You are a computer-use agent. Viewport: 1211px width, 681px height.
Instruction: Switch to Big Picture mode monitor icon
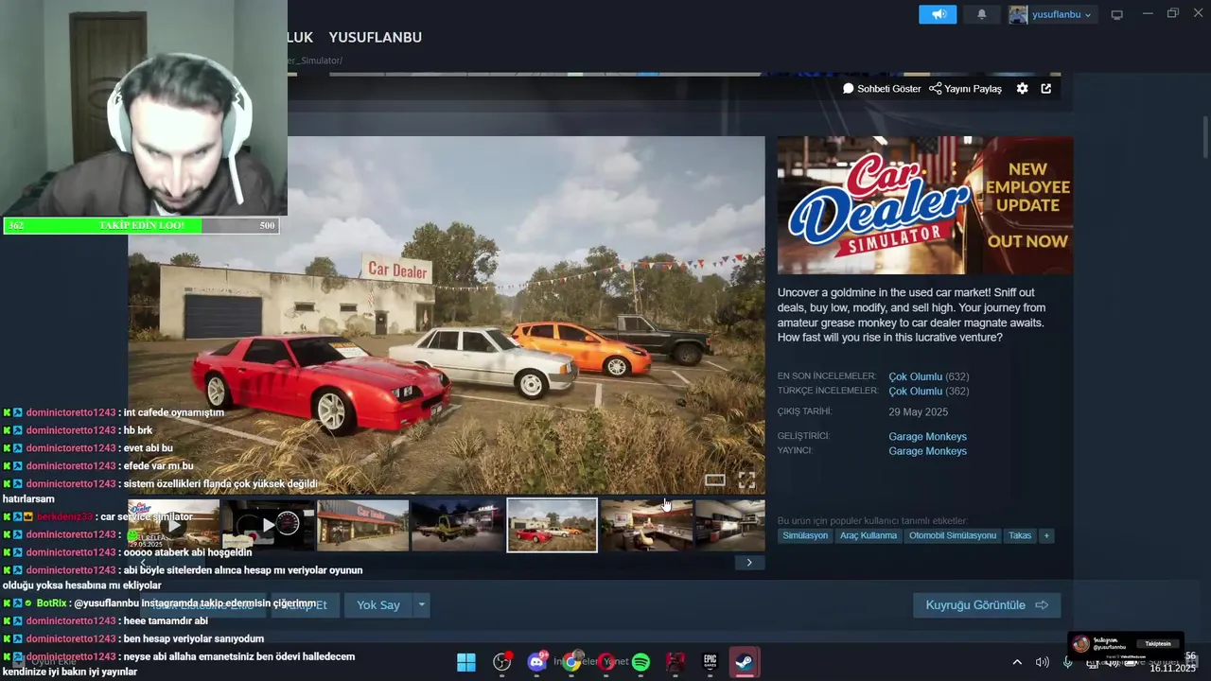(x=1116, y=14)
